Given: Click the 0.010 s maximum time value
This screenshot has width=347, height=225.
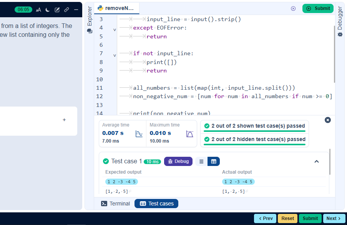Looking at the screenshot, I should click(x=160, y=133).
